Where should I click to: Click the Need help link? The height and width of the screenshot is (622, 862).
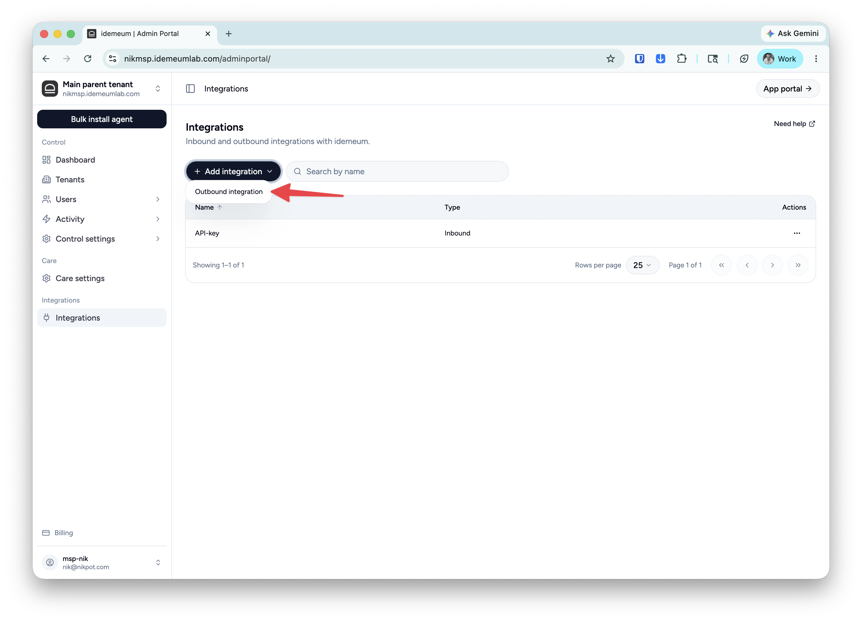794,124
